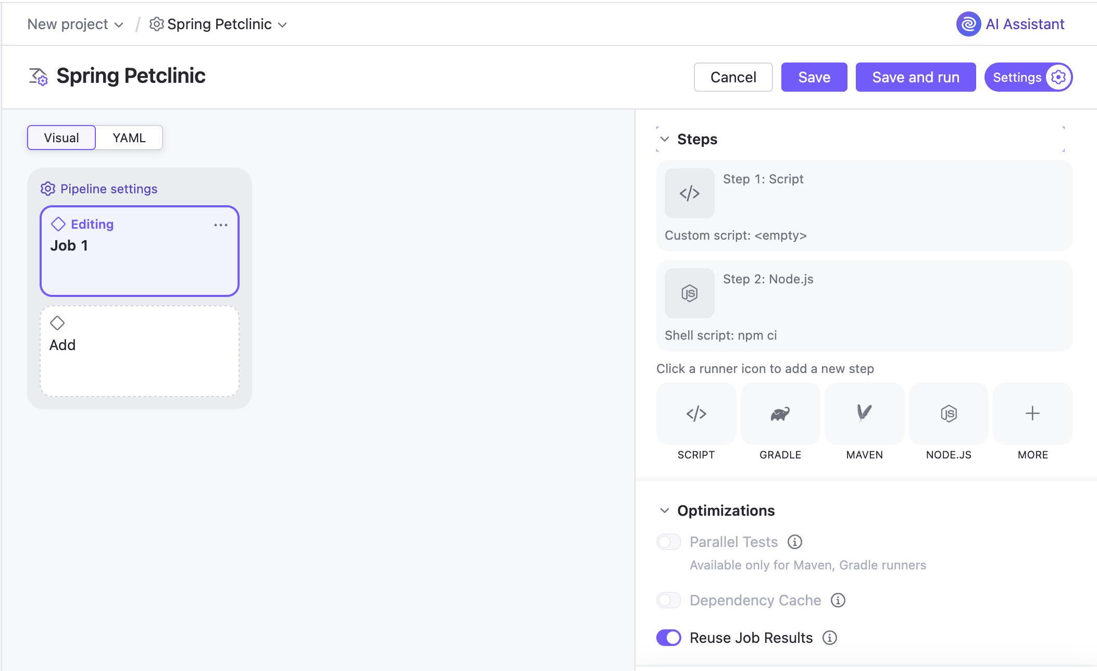Click the Reuse Job Results info icon
Image resolution: width=1097 pixels, height=671 pixels.
point(829,638)
